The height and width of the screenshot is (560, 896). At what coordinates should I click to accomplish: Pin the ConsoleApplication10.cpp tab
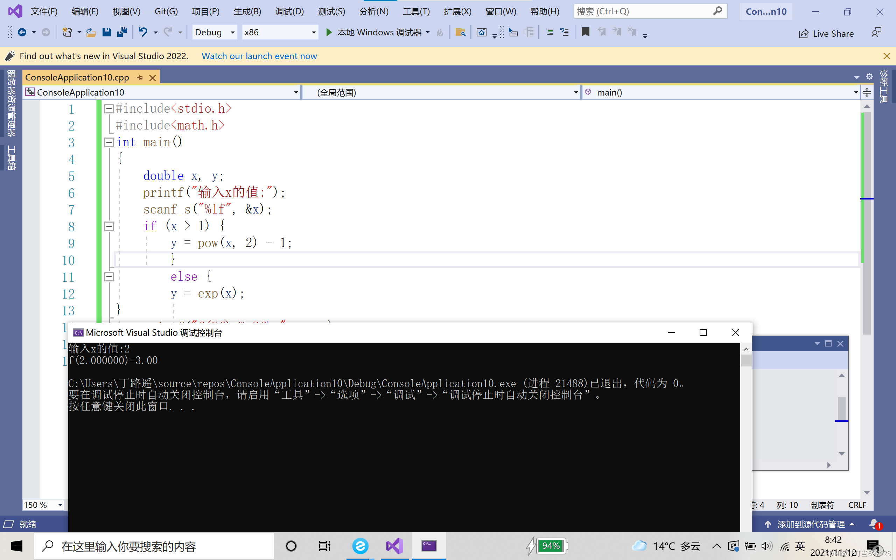coord(140,78)
